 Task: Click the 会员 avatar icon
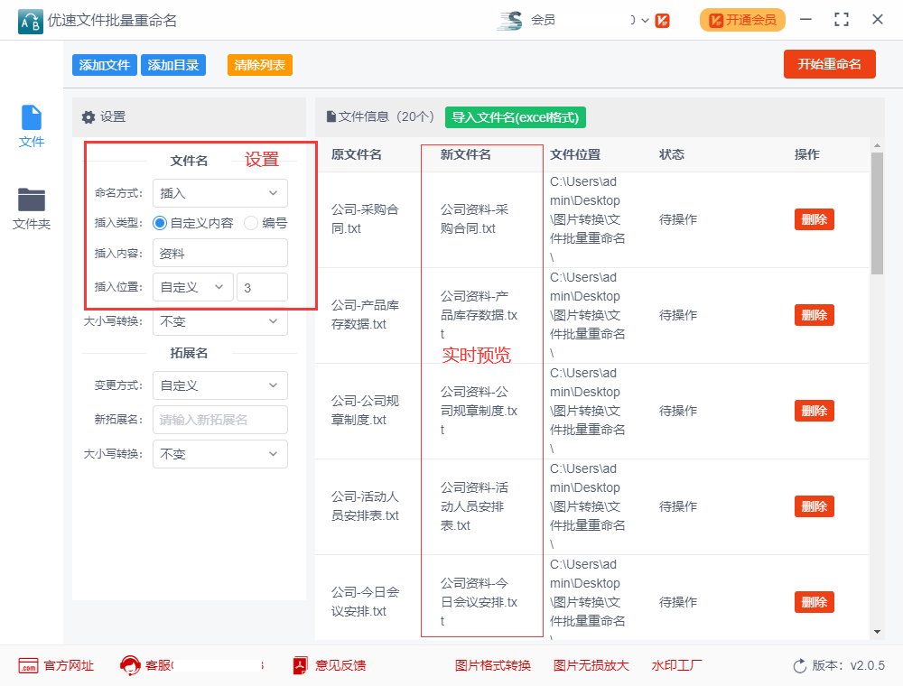[510, 20]
